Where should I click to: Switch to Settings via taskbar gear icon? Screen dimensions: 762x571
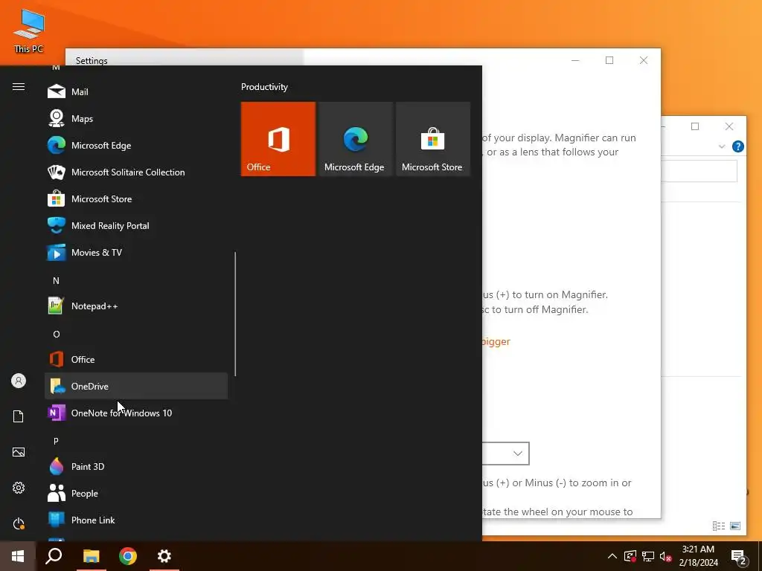tap(164, 556)
